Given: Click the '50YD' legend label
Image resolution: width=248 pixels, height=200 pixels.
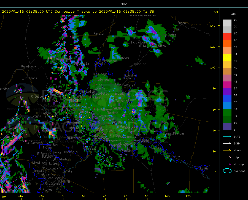Looking at the screenshot, I should tap(237, 136).
